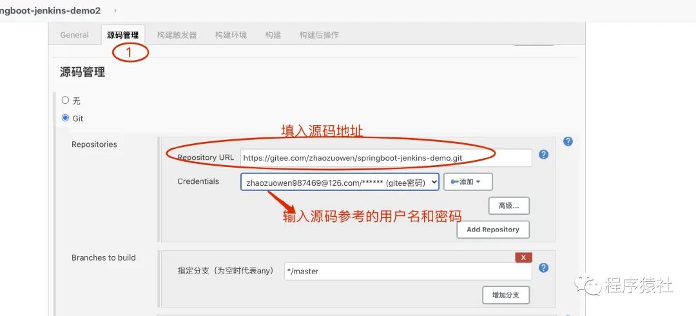
Task: Open the Credentials dropdown
Action: pos(340,182)
